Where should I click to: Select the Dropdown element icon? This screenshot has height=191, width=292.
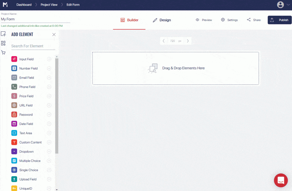[x=14, y=151]
